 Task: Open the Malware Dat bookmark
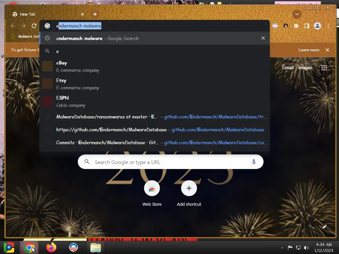(25, 36)
